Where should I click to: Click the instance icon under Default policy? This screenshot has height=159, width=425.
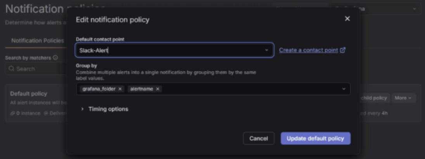coord(12,113)
